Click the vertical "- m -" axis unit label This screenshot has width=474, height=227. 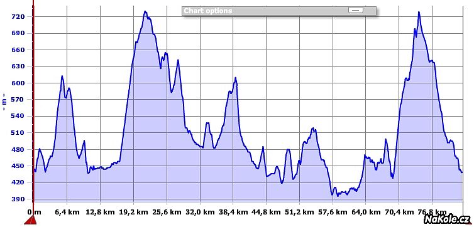[4, 102]
